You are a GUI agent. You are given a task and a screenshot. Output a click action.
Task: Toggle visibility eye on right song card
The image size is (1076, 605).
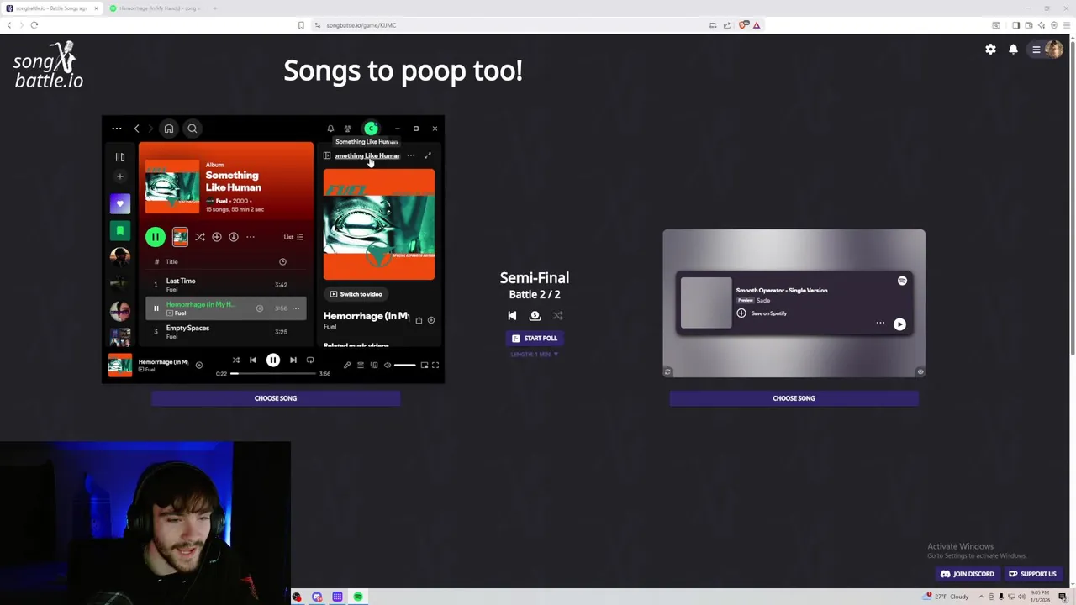pyautogui.click(x=920, y=371)
